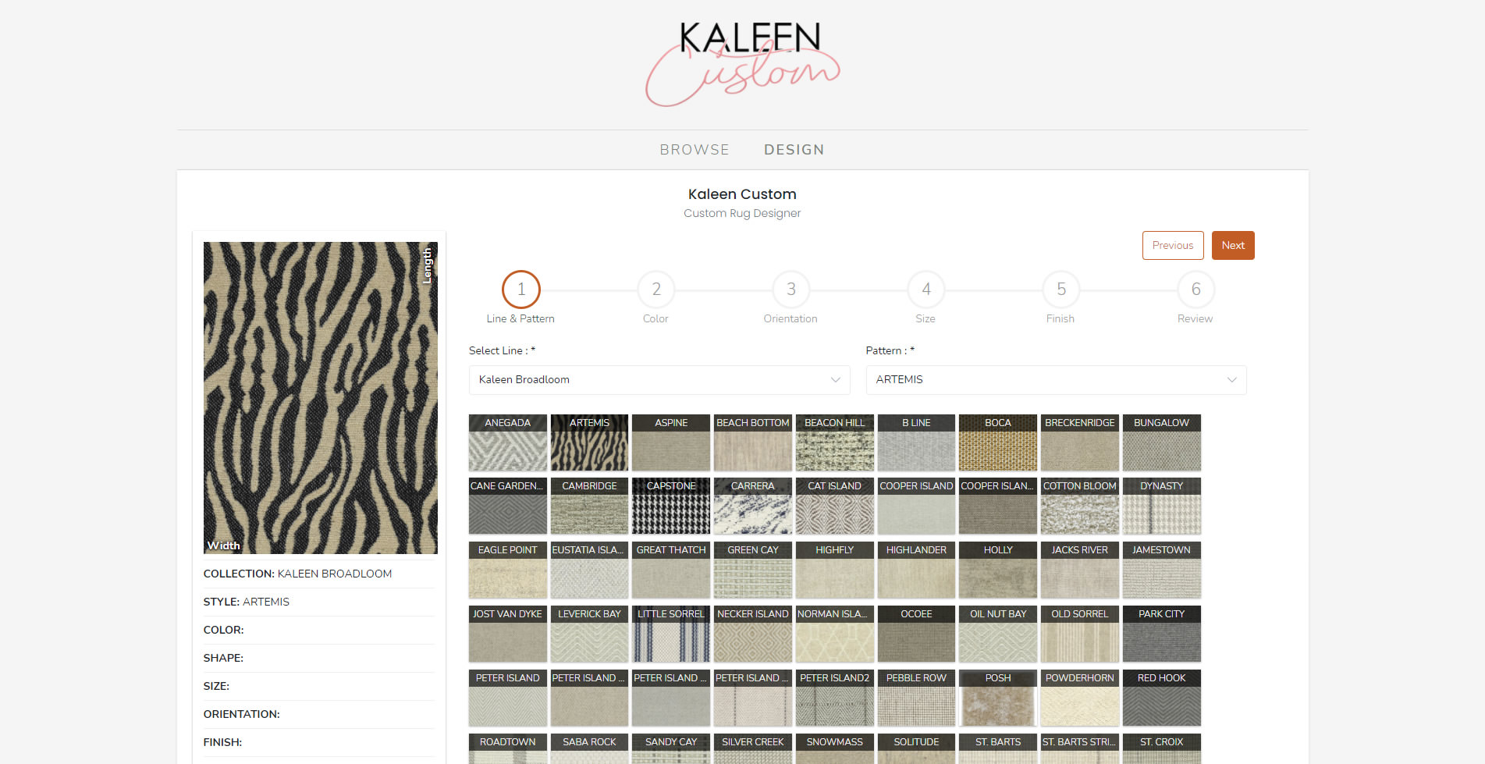Viewport: 1485px width, 764px height.
Task: Select the OCOEE swatch
Action: (x=916, y=634)
